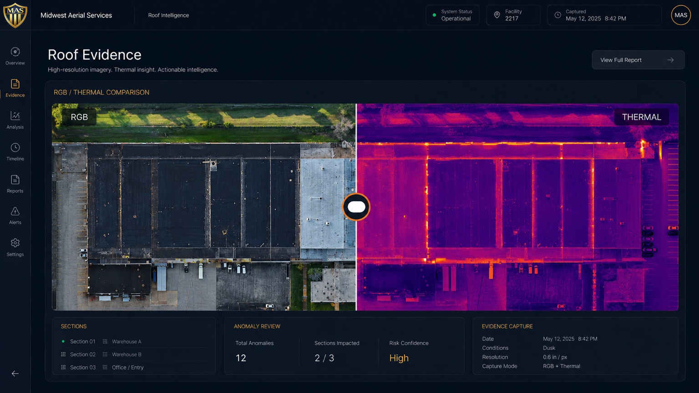Click the SECTIONS panel heading
699x393 pixels.
[74, 326]
